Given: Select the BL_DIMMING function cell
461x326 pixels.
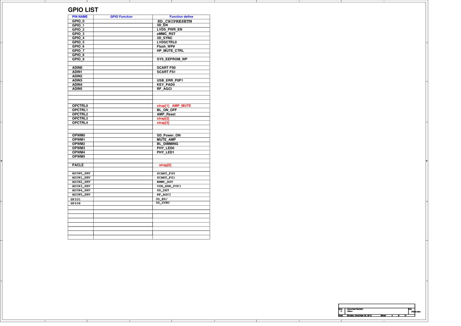Looking at the screenshot, I should click(167, 144).
